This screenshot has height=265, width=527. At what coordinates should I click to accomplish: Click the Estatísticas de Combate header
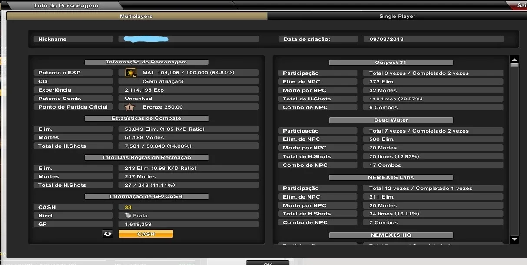146,118
